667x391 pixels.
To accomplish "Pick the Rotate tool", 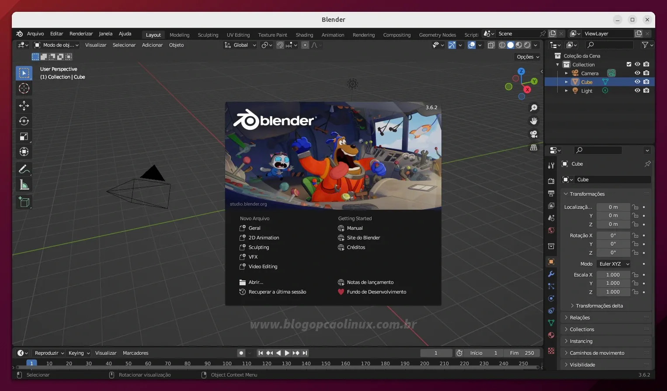I will tap(24, 121).
